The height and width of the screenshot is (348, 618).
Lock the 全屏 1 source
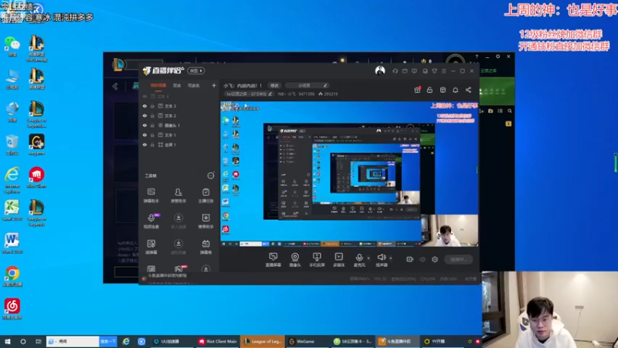[x=152, y=145]
